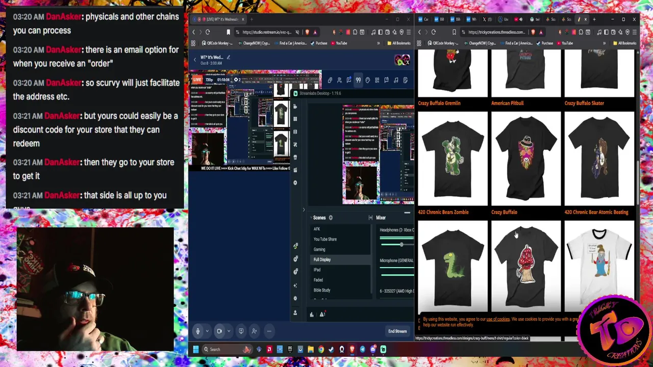653x367 pixels.
Task: Open Steam from the Windows taskbar
Action: tap(331, 349)
